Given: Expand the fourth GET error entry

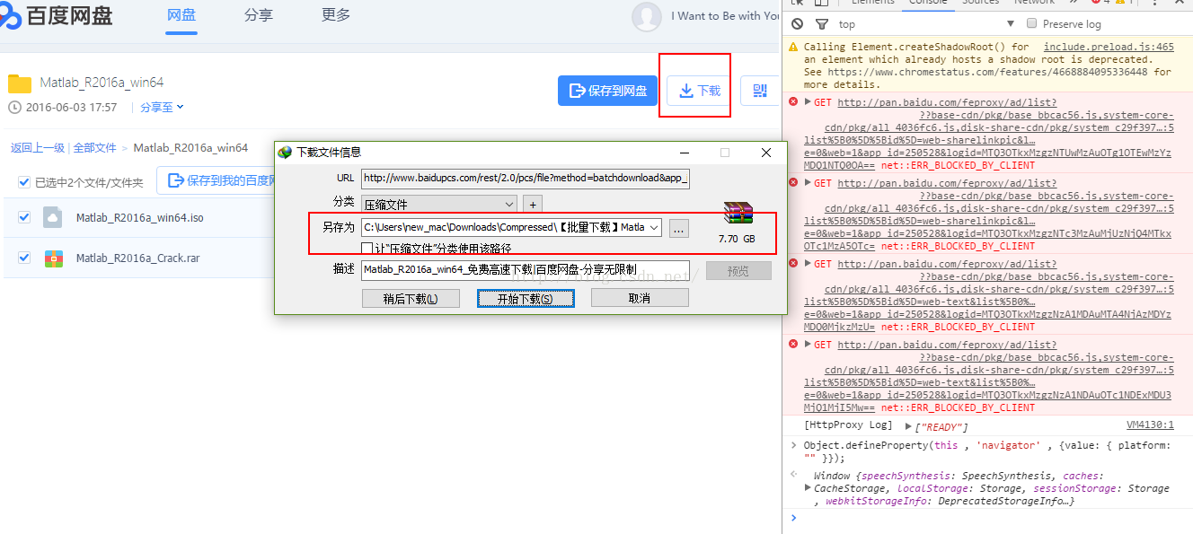Looking at the screenshot, I should click(x=808, y=345).
